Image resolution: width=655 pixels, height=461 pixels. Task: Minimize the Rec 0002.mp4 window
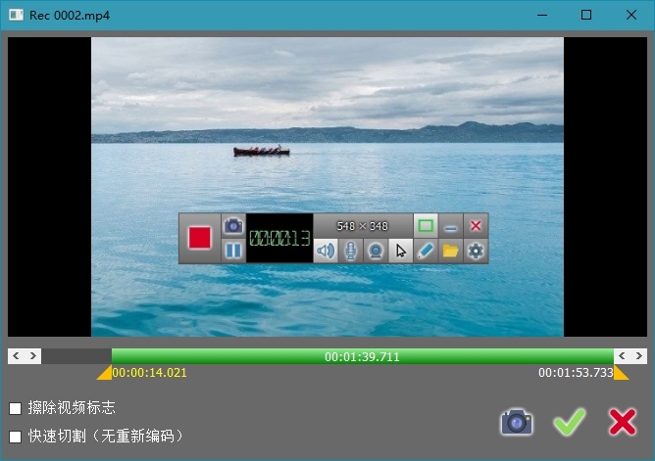coord(542,15)
